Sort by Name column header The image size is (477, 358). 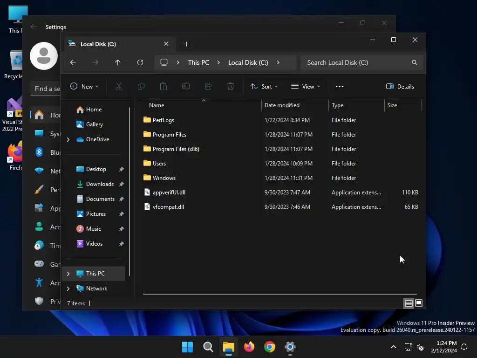[x=202, y=105]
